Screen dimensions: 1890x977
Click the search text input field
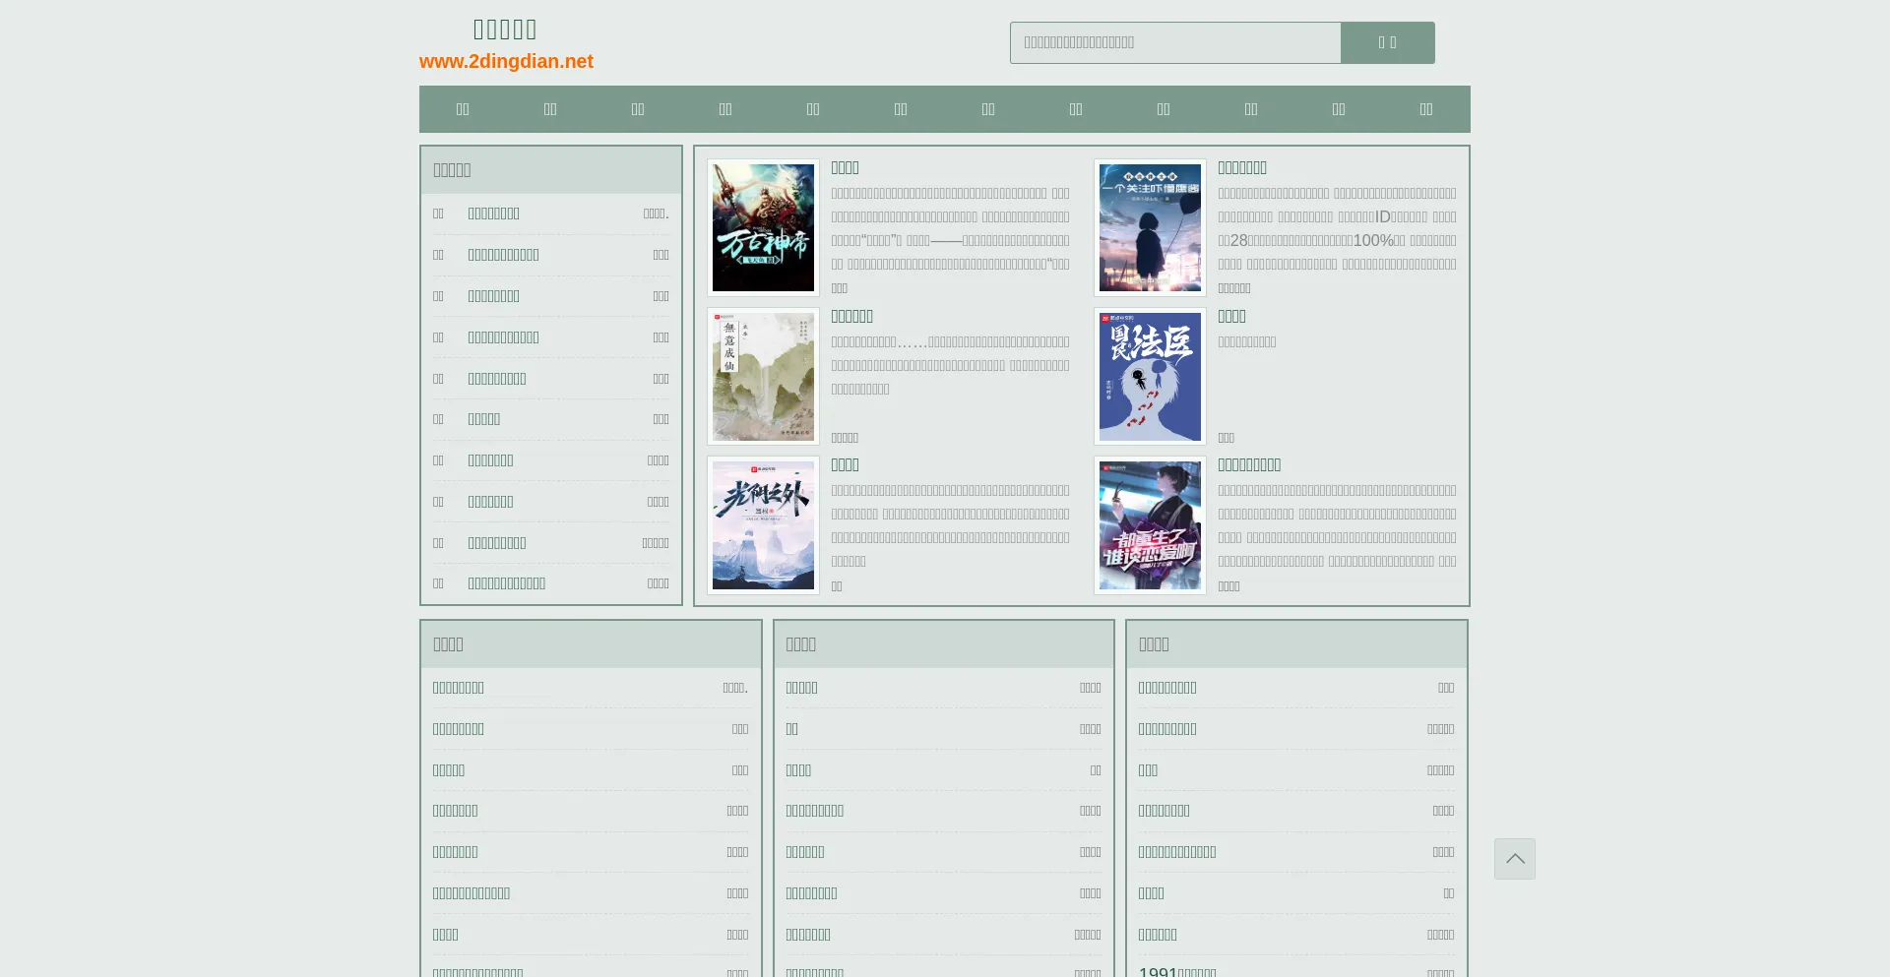click(1174, 43)
